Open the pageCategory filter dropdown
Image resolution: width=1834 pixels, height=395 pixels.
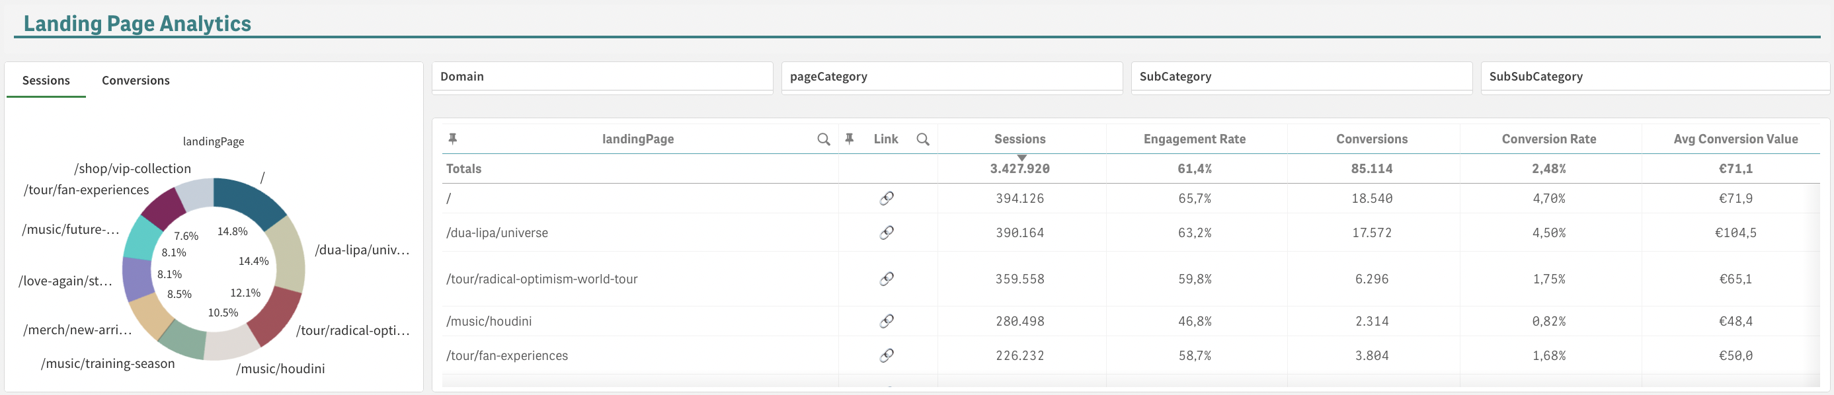point(951,77)
